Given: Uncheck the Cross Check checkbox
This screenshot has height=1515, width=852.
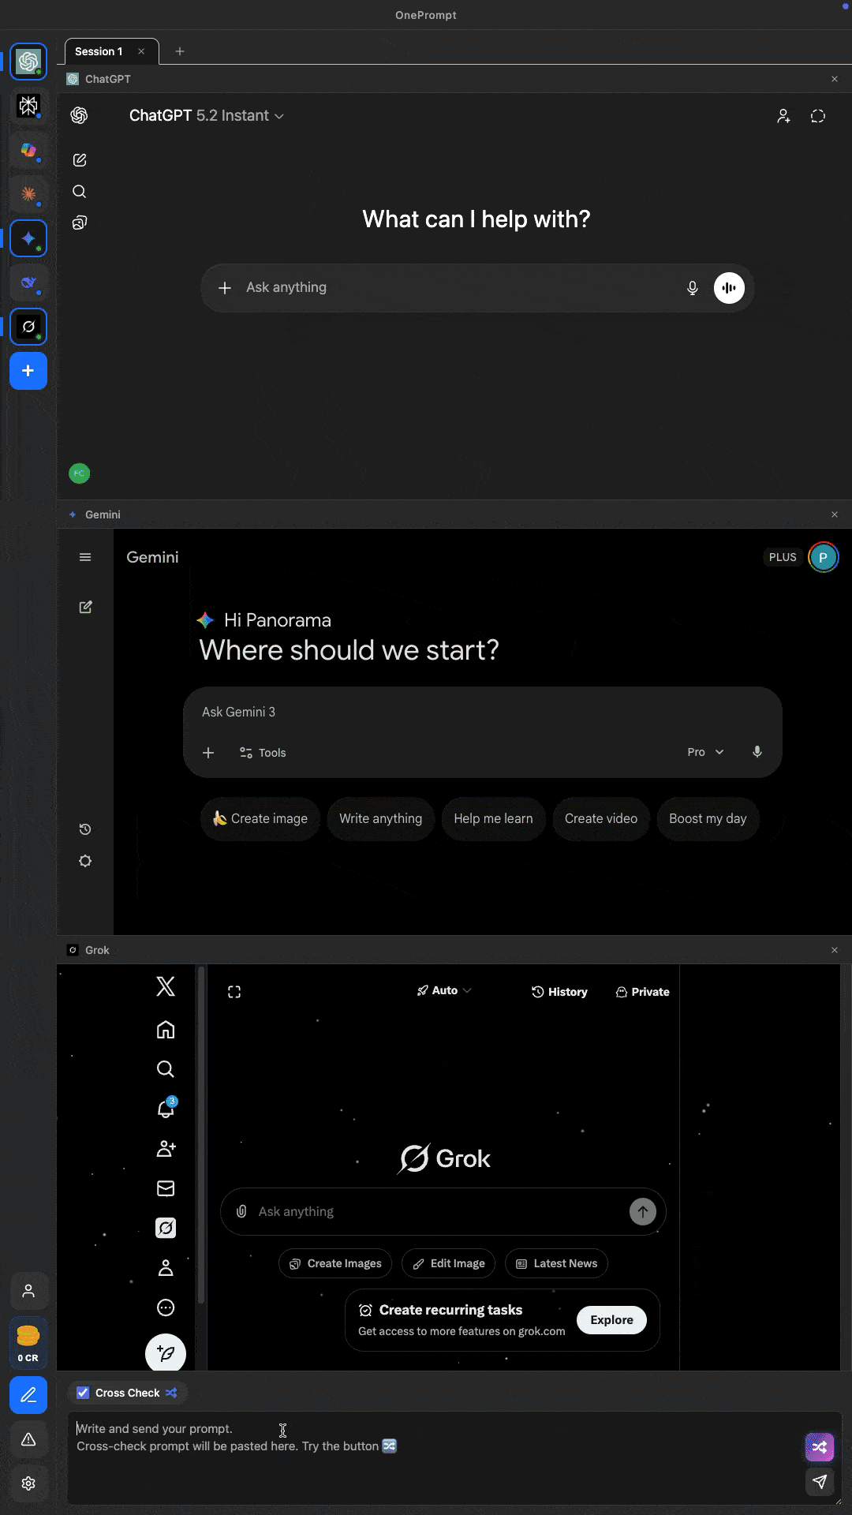Looking at the screenshot, I should point(83,1393).
